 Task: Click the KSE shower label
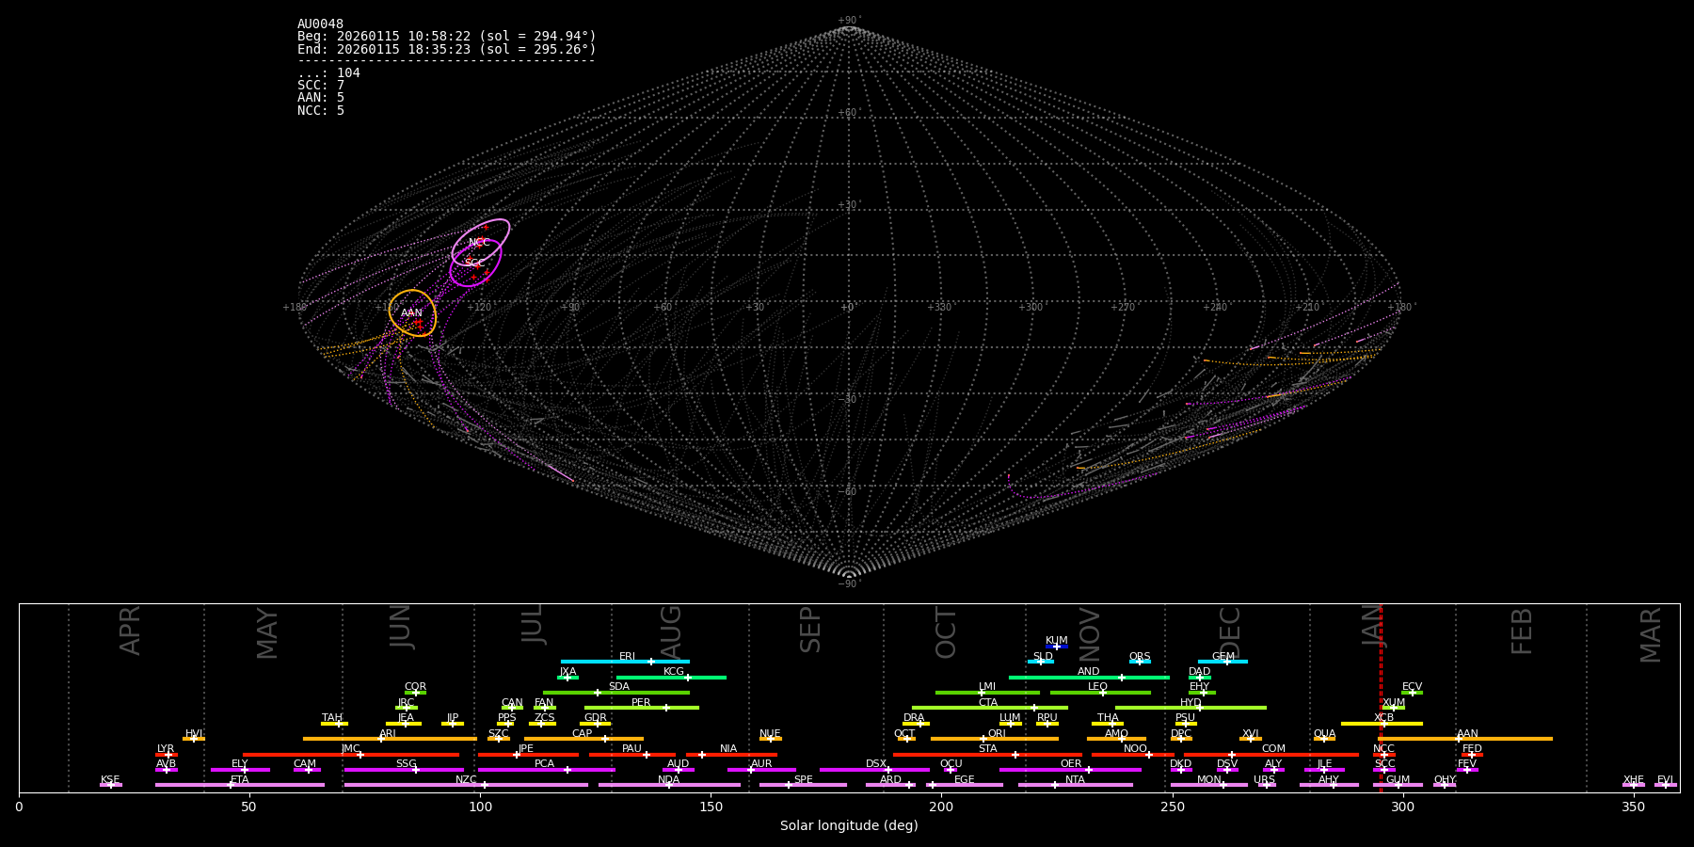coord(110,780)
